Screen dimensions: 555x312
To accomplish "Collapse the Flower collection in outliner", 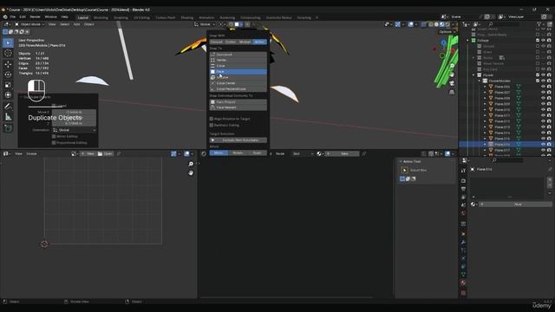I will 473,75.
